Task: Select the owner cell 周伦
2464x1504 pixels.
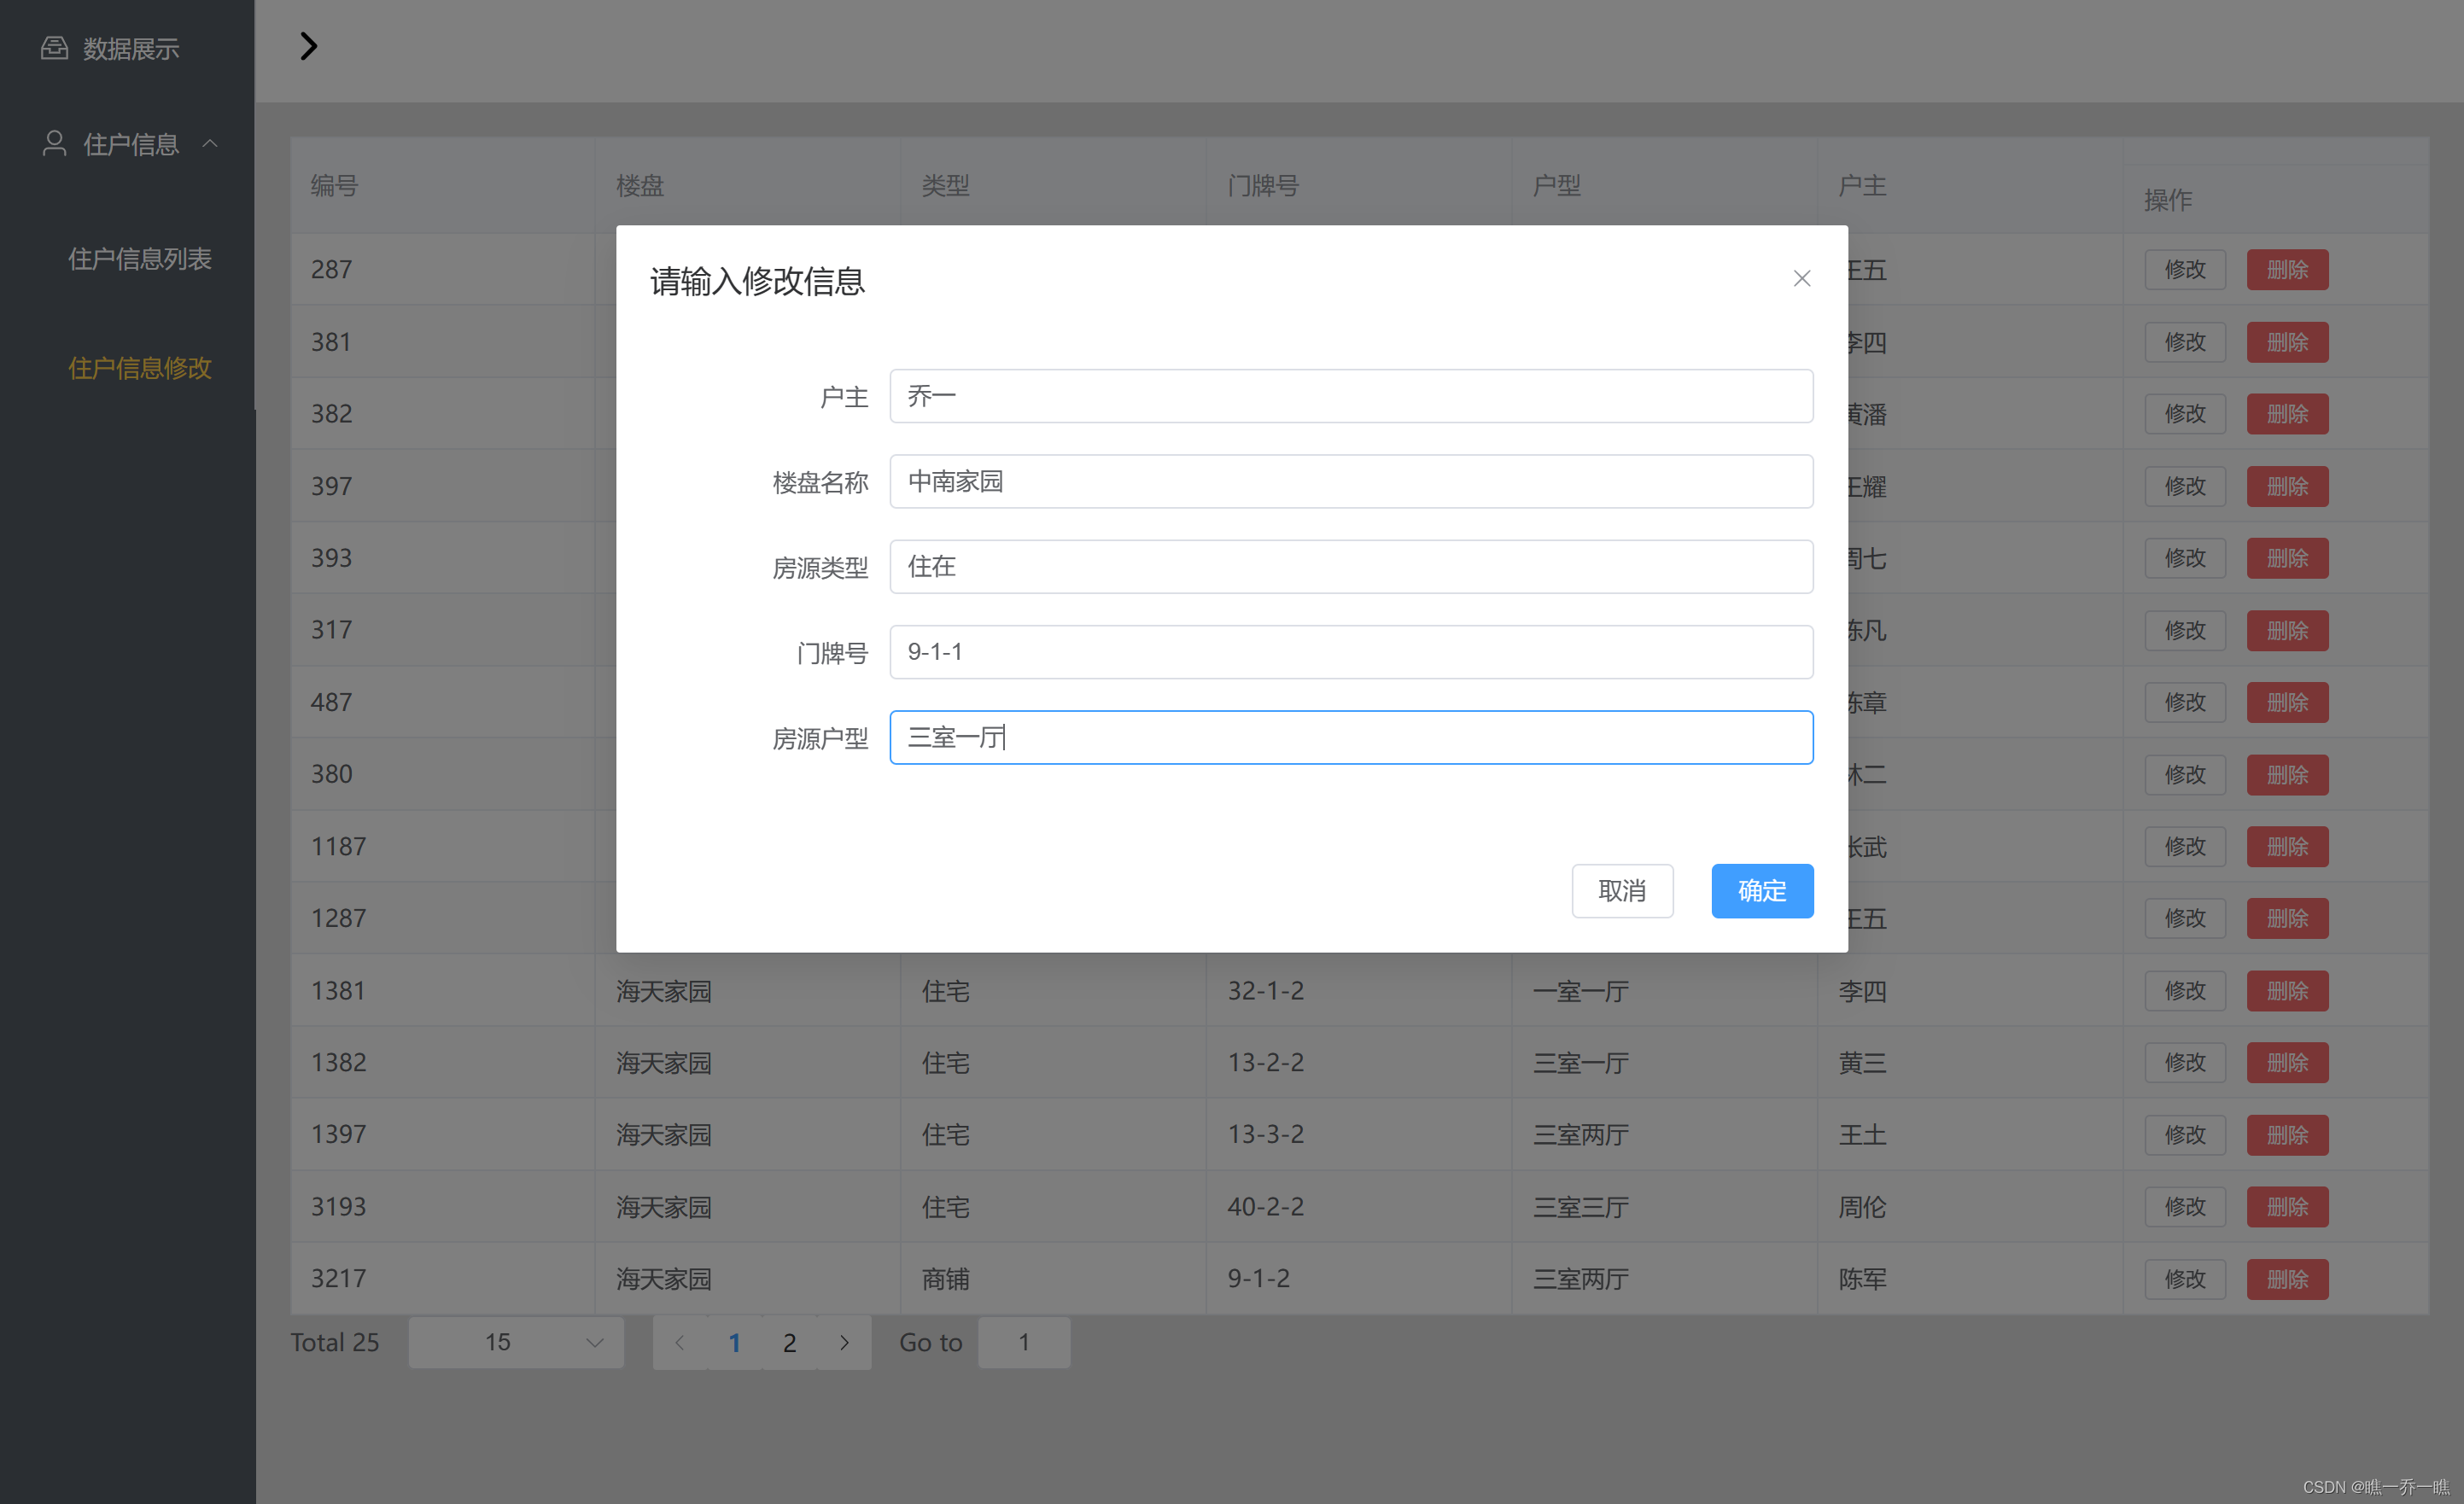Action: click(x=1863, y=1207)
